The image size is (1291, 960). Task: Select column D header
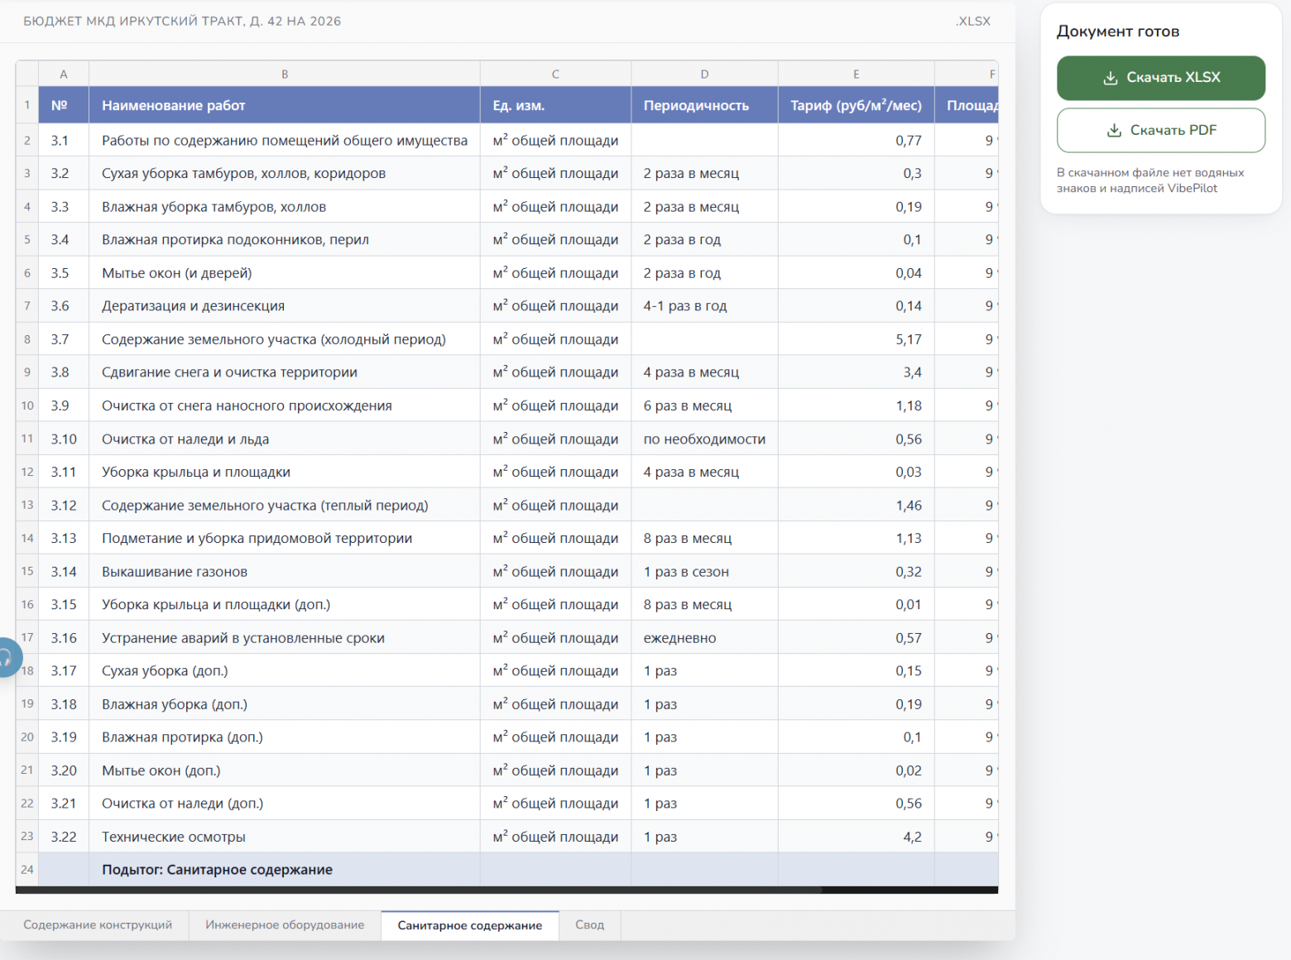point(704,74)
